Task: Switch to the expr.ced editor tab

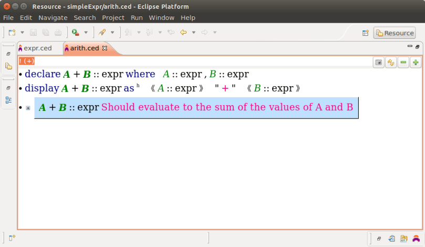Action: (x=37, y=48)
